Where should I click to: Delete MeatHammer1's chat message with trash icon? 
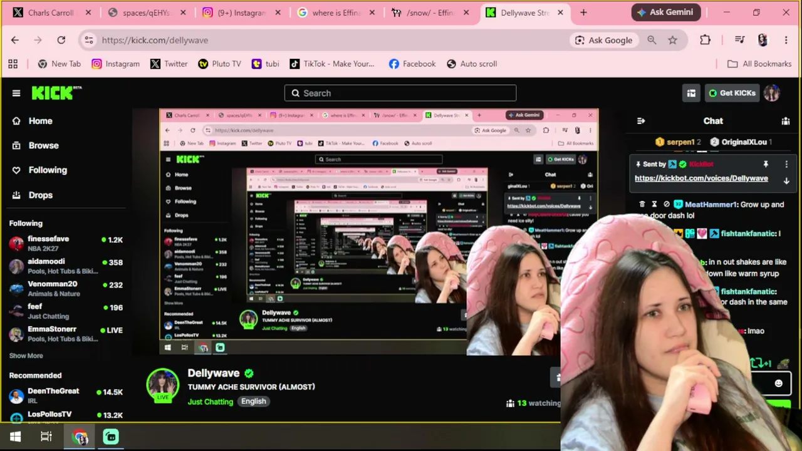[642, 204]
